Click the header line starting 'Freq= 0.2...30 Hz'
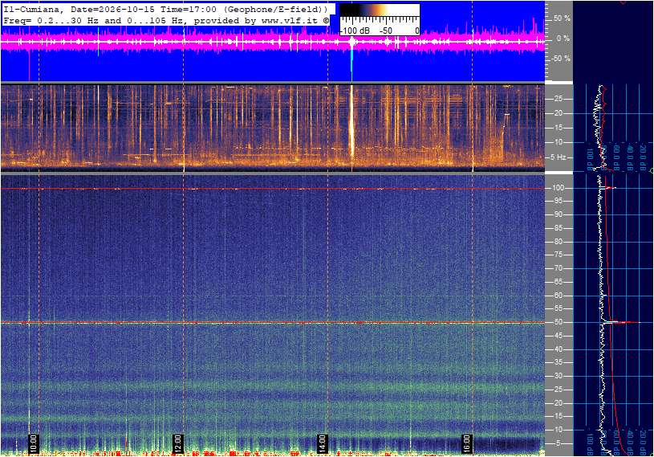The image size is (654, 457). point(166,20)
